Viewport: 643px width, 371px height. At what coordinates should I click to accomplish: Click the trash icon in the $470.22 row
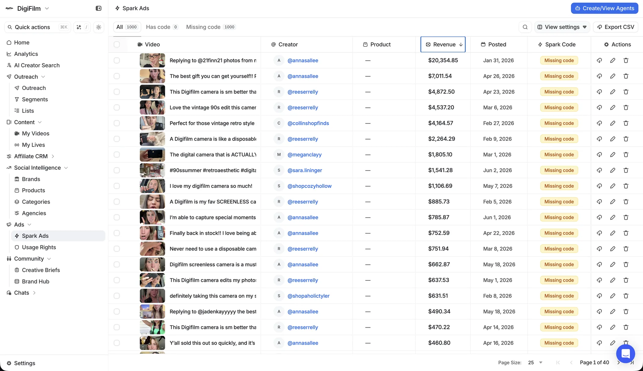pyautogui.click(x=626, y=327)
